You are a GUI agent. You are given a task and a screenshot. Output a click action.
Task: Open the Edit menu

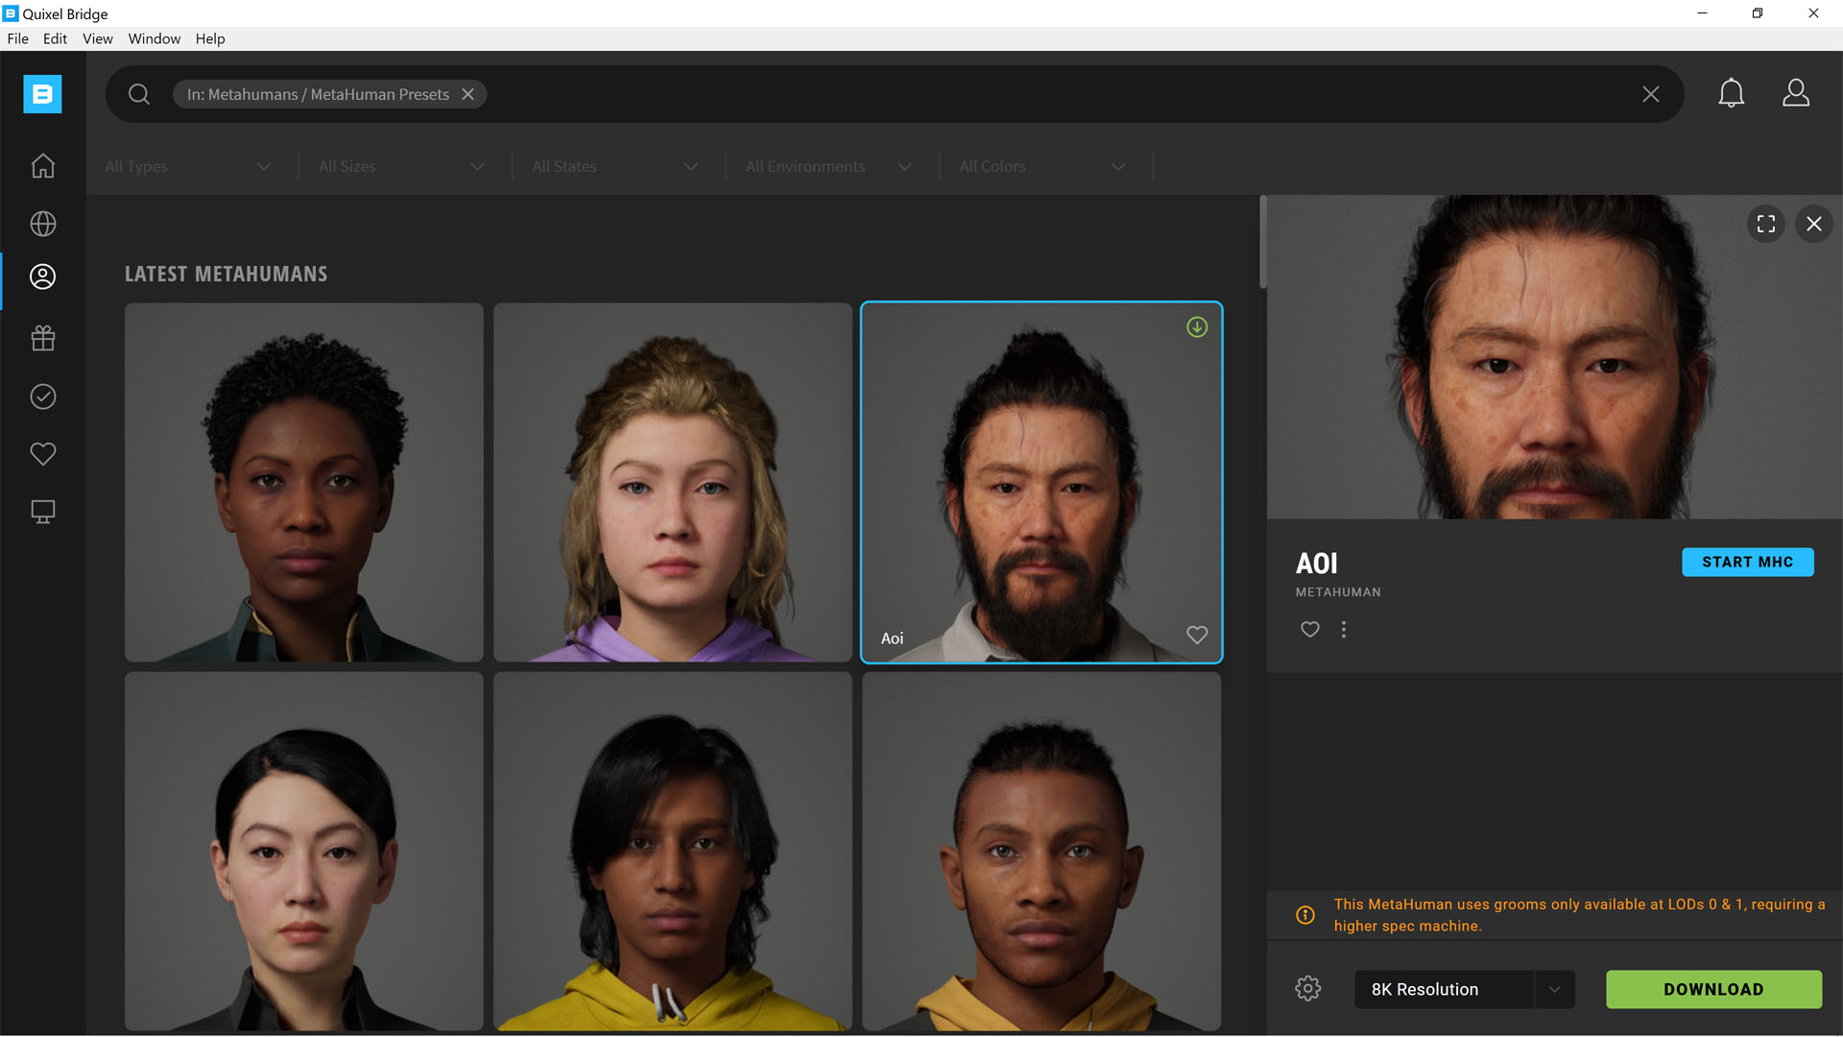pyautogui.click(x=55, y=38)
